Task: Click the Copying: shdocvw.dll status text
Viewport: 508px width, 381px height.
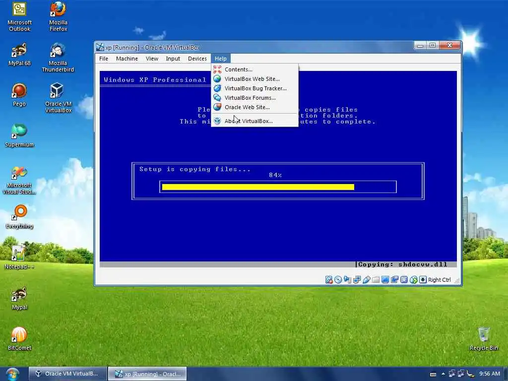Action: pos(402,264)
